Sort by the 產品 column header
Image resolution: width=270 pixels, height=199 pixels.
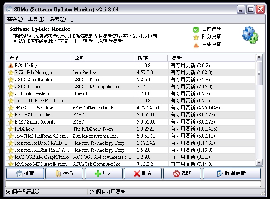coord(38,58)
